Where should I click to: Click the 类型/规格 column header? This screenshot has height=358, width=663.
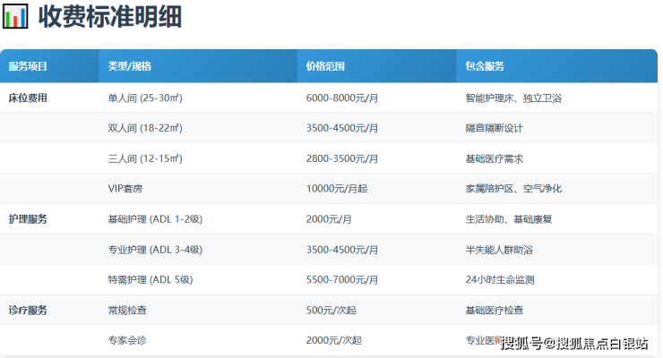click(x=130, y=66)
